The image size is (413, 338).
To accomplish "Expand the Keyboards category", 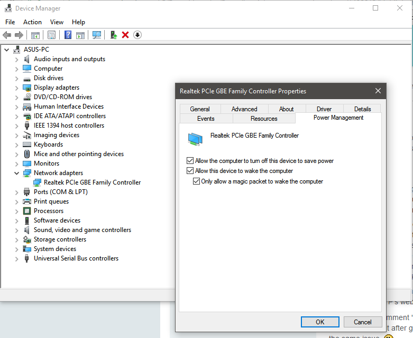I will pos(16,145).
